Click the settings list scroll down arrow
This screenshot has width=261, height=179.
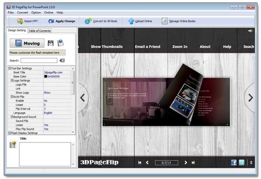73,132
